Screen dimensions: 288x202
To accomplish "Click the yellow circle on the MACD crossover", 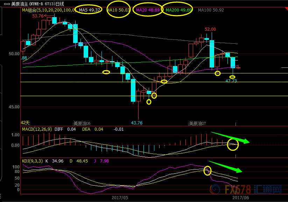I will tap(233, 144).
